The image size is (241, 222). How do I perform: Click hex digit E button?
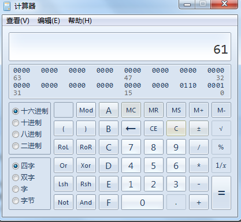click(109, 184)
